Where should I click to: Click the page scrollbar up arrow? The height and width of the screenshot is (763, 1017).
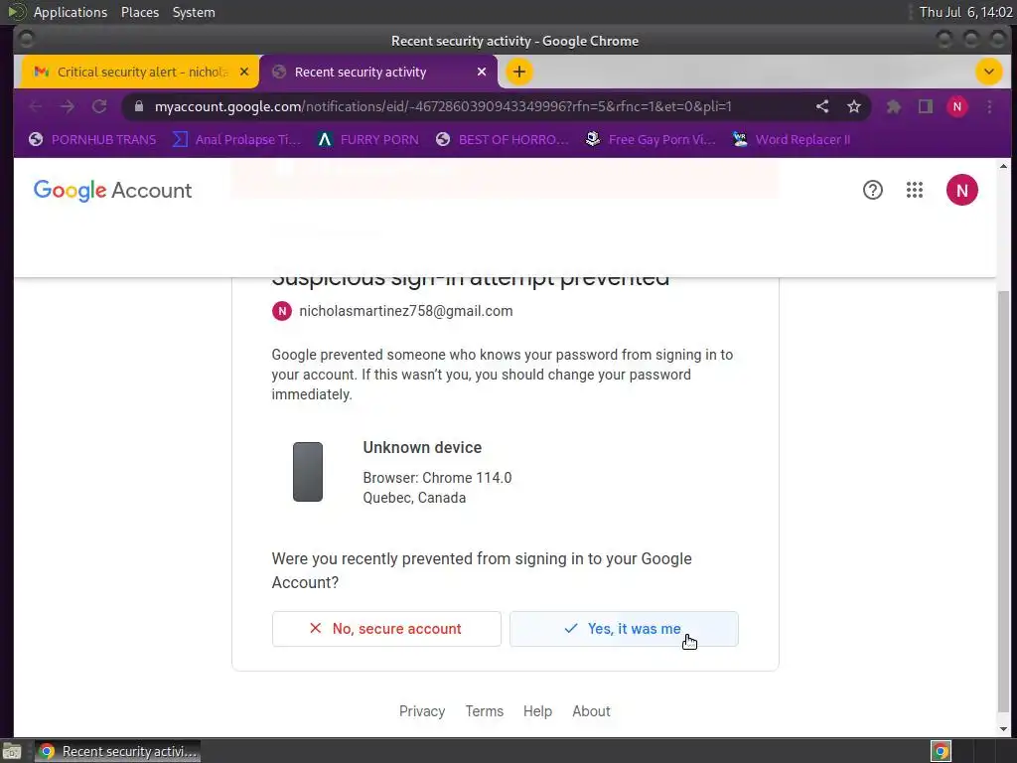click(x=1003, y=167)
